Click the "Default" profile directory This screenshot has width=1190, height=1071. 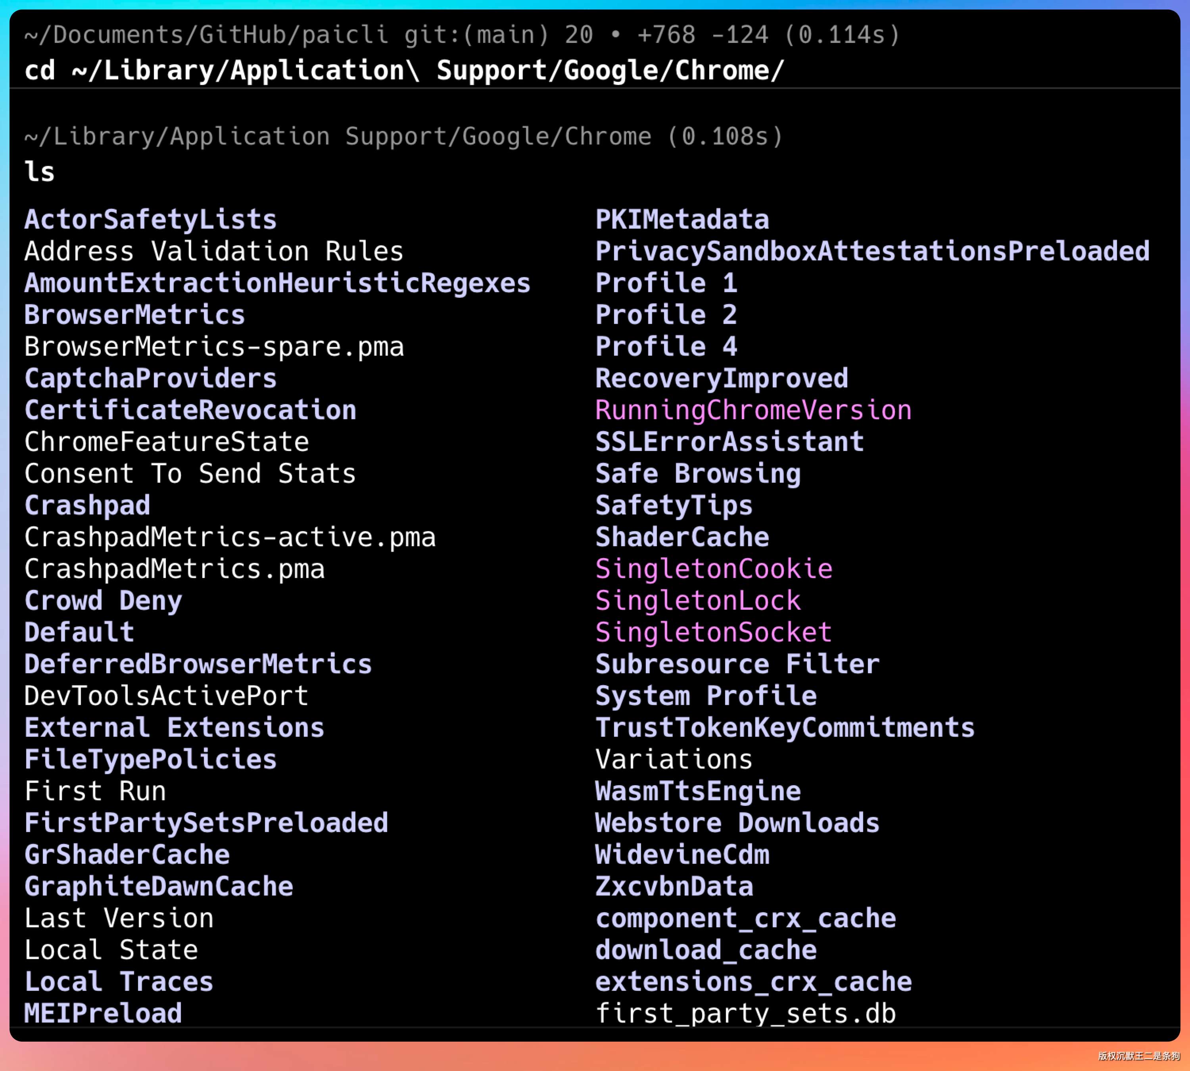(x=79, y=633)
